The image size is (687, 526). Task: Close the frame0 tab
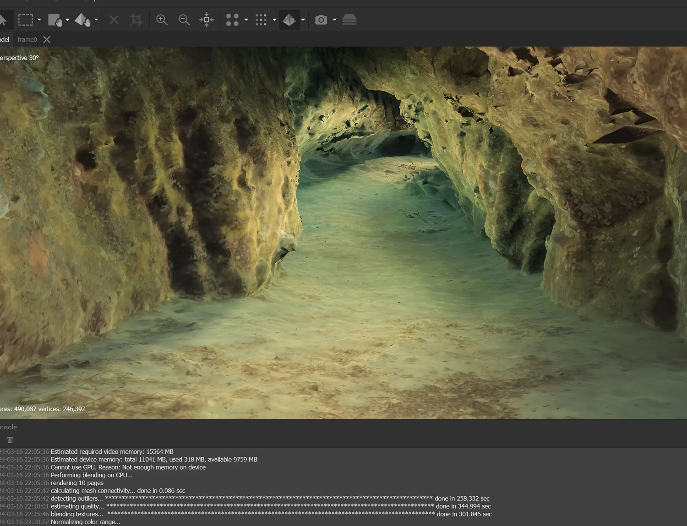click(47, 39)
